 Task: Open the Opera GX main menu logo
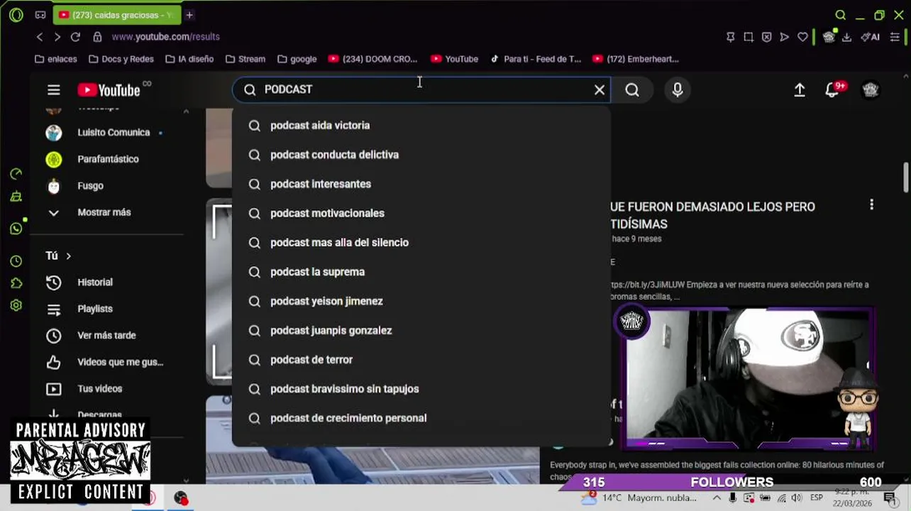point(16,15)
